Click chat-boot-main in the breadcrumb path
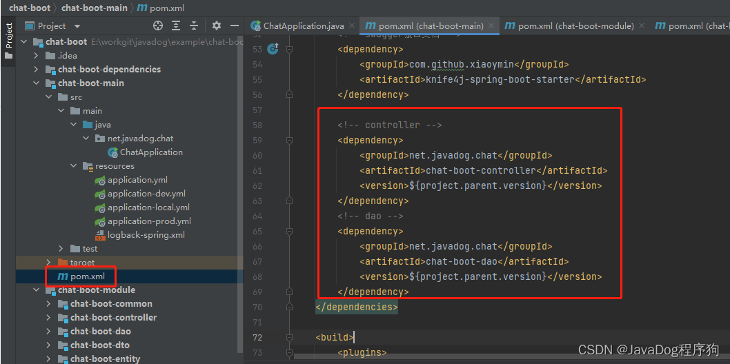 click(x=95, y=8)
